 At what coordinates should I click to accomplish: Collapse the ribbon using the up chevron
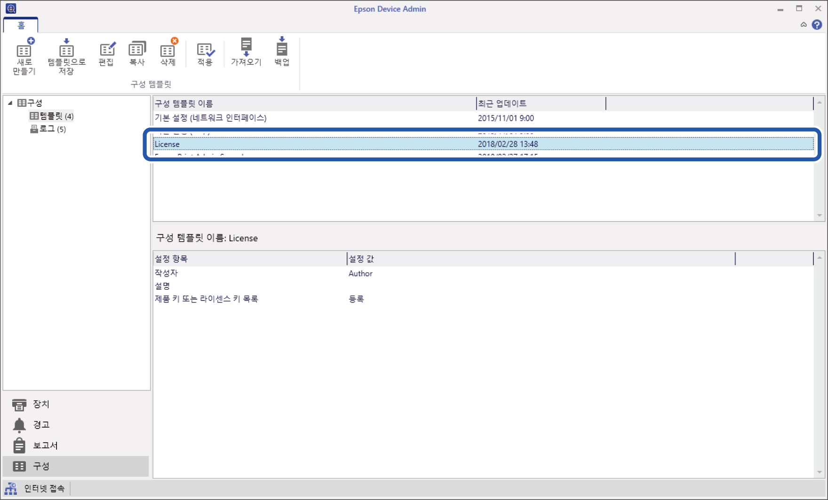click(804, 25)
